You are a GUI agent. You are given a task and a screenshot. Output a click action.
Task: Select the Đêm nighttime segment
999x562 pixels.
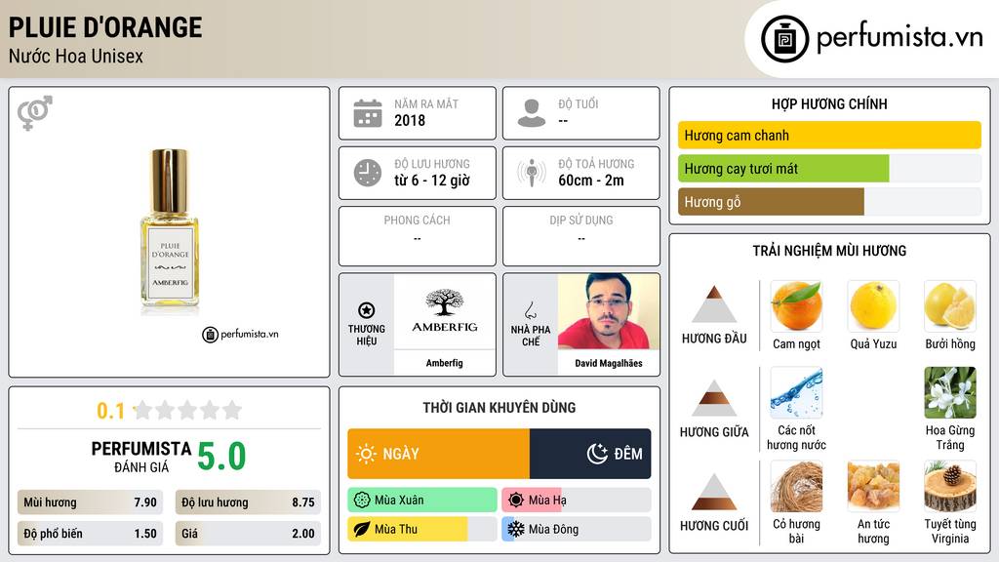point(590,454)
